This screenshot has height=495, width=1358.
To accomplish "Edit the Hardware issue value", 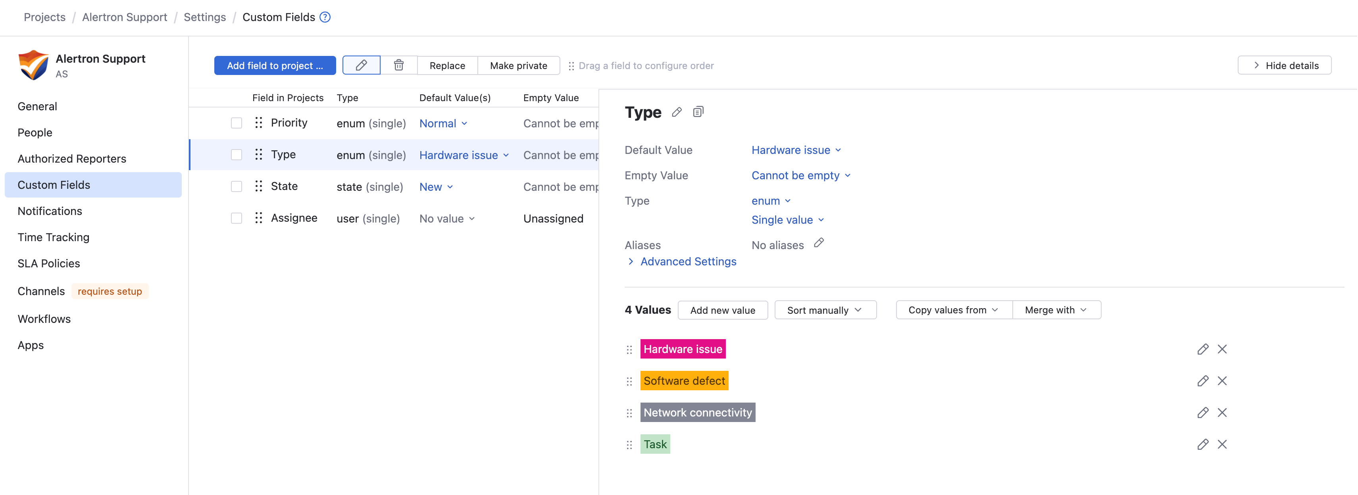I will click(1202, 349).
